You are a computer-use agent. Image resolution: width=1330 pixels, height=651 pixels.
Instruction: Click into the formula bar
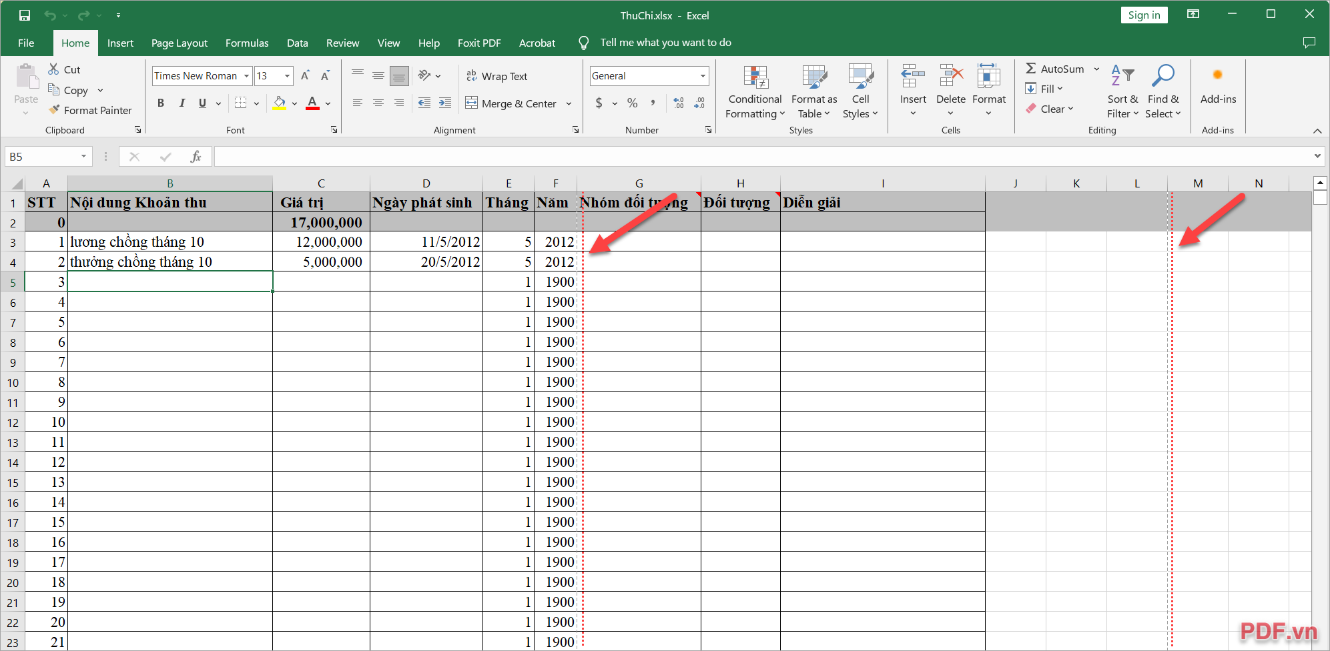[x=762, y=157]
